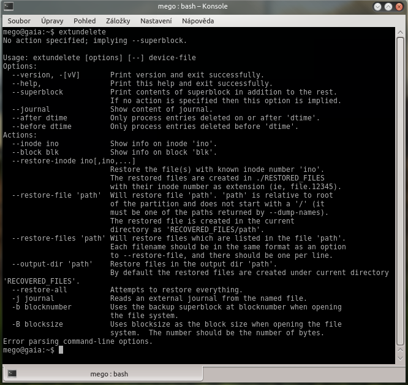Click the cursor at the bottom prompt
408x385 pixels.
tap(61, 350)
